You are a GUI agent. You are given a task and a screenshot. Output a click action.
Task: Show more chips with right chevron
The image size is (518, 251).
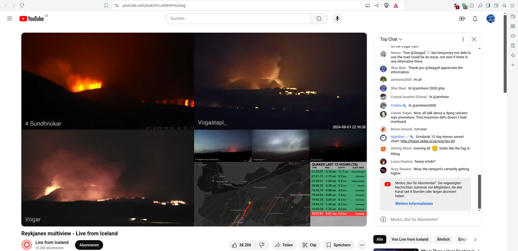coord(475,239)
